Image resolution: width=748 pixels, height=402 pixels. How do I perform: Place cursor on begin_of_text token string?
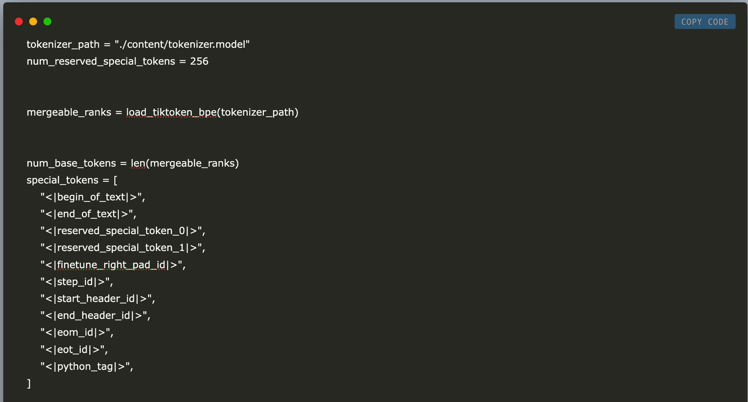coord(93,197)
